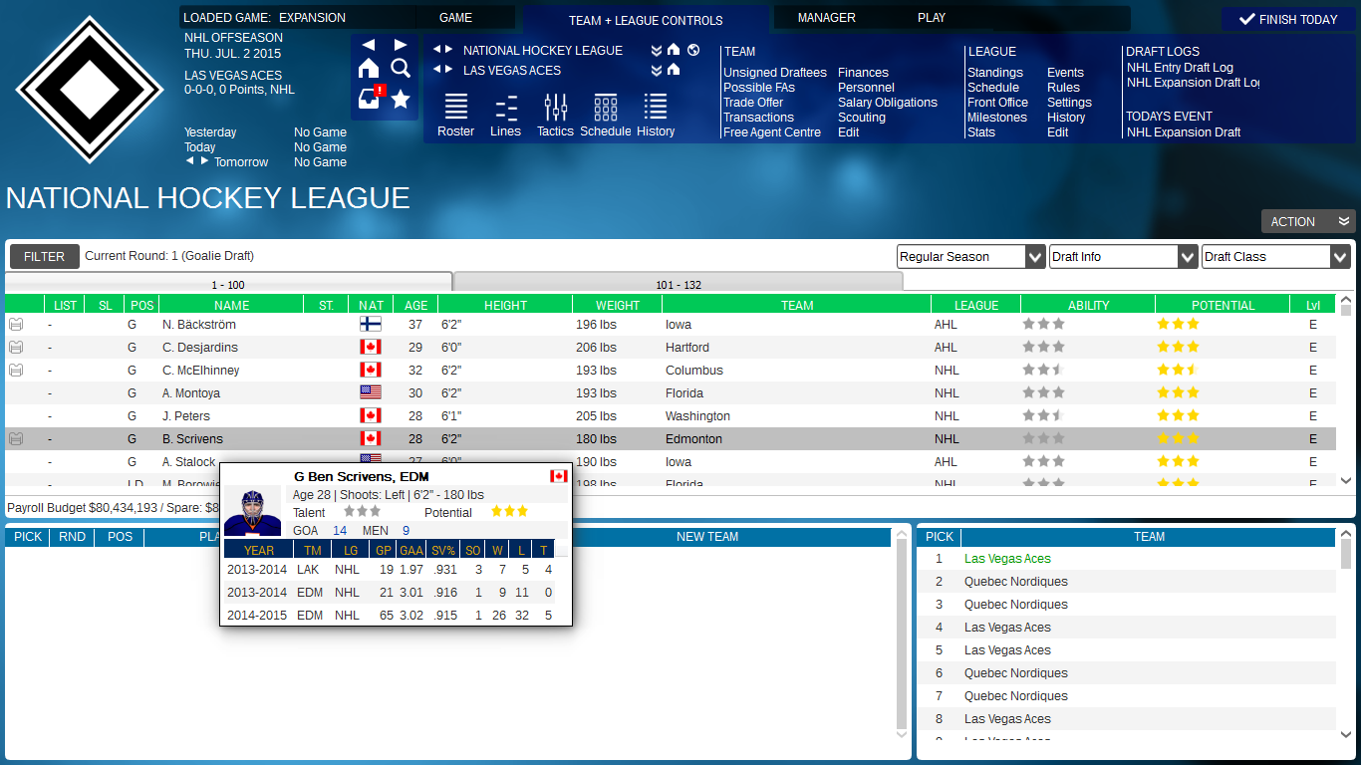Select the Team + League Controls tab
1361x765 pixels.
pos(646,20)
